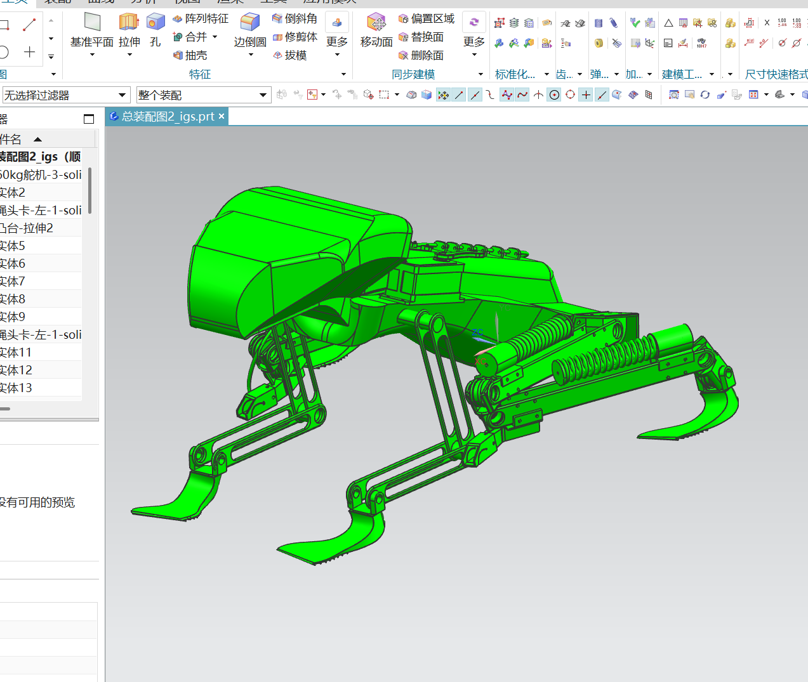Select 实体7 in the navigator list
This screenshot has width=808, height=682.
[x=41, y=281]
